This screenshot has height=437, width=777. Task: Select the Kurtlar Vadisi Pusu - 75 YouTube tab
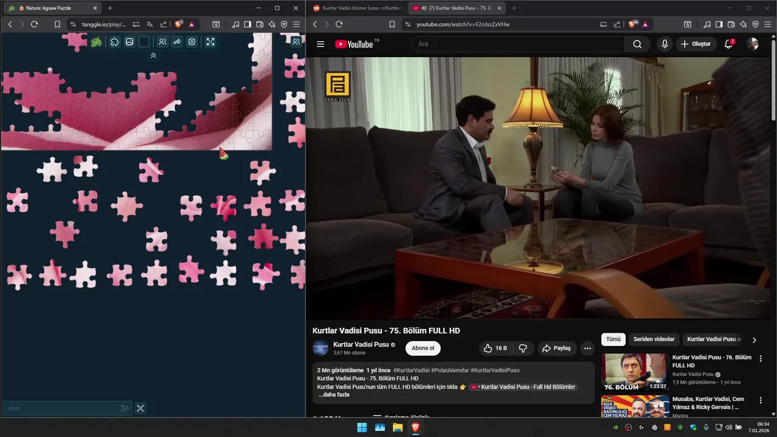[x=456, y=8]
